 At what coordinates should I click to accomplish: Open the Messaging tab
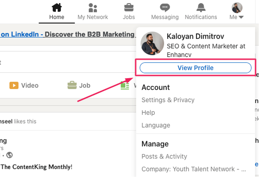165,11
